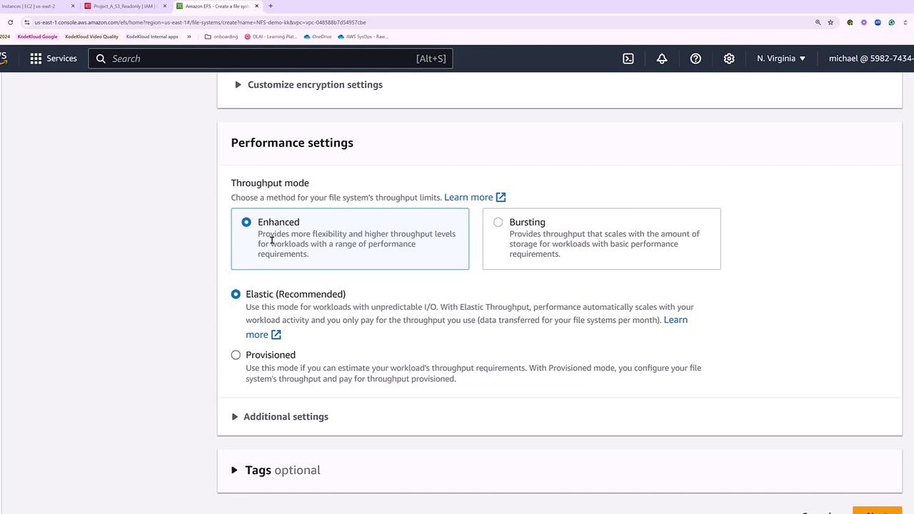Image resolution: width=914 pixels, height=514 pixels.
Task: Select Elastic (Recommended) radio button
Action: 236,294
